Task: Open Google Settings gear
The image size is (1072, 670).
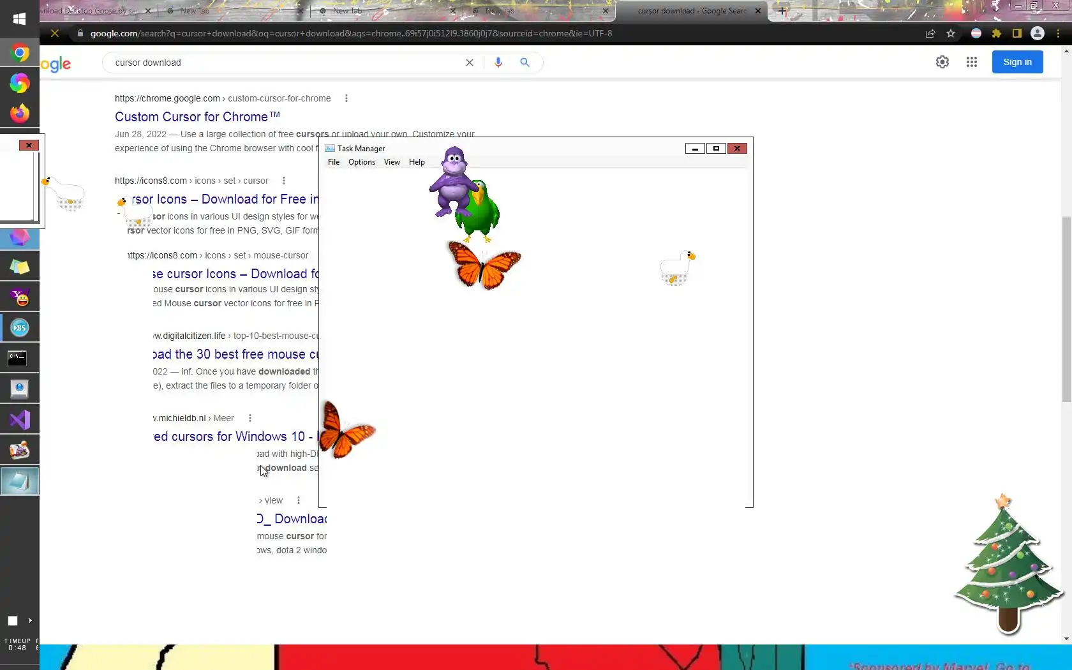Action: pos(942,62)
